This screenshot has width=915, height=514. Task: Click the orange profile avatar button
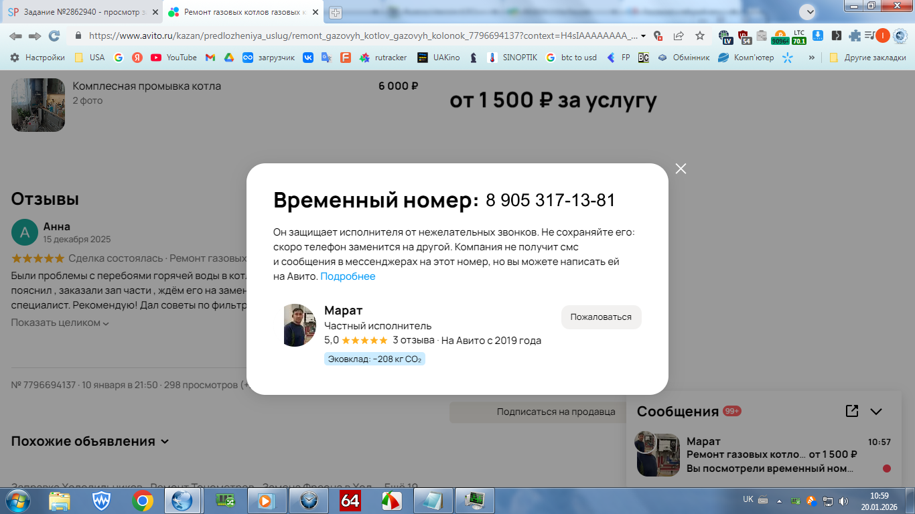883,35
